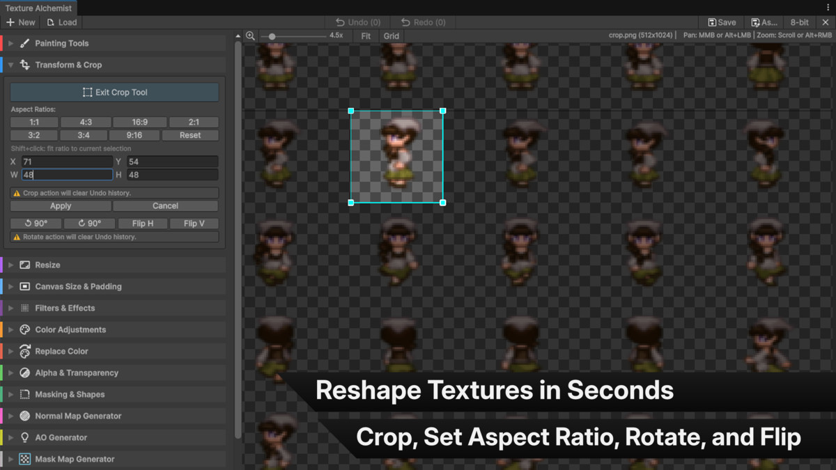This screenshot has height=470, width=836.
Task: Expand the Painting Tools section
Action: point(10,43)
